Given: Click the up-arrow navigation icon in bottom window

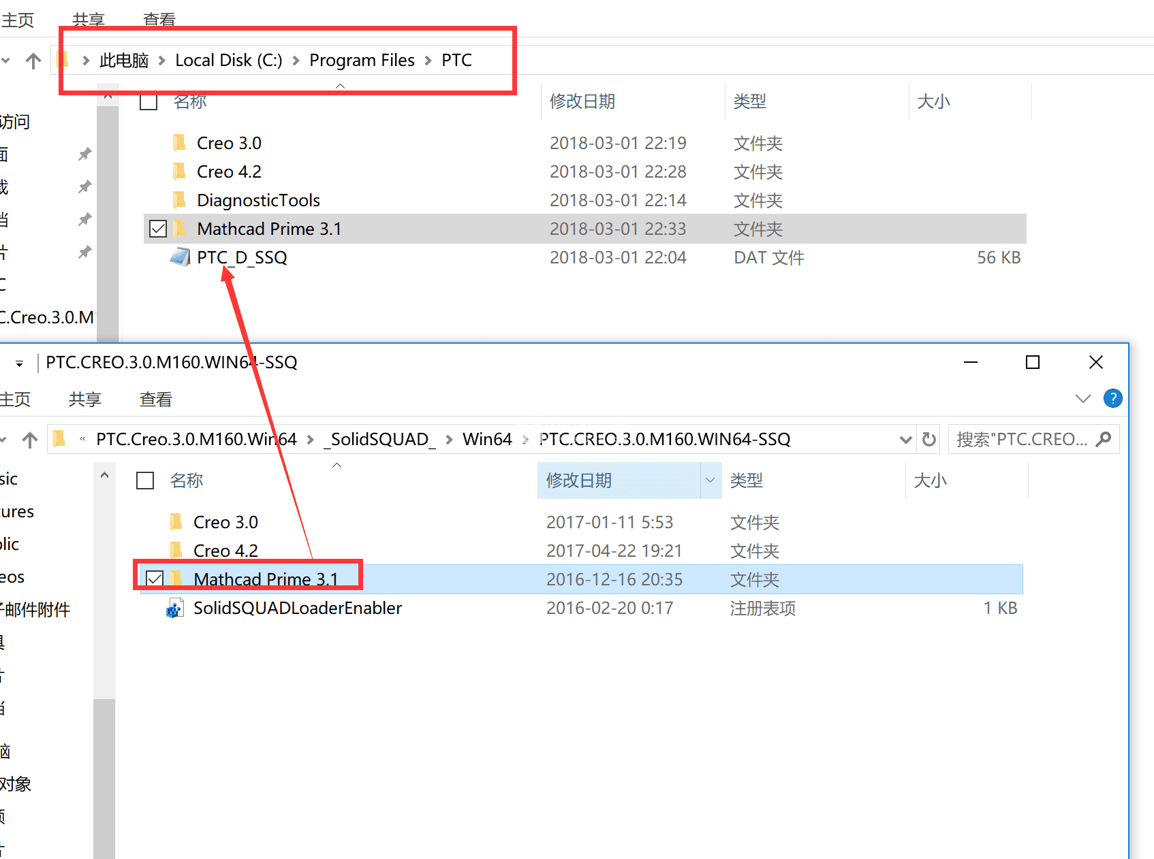Looking at the screenshot, I should (x=30, y=439).
